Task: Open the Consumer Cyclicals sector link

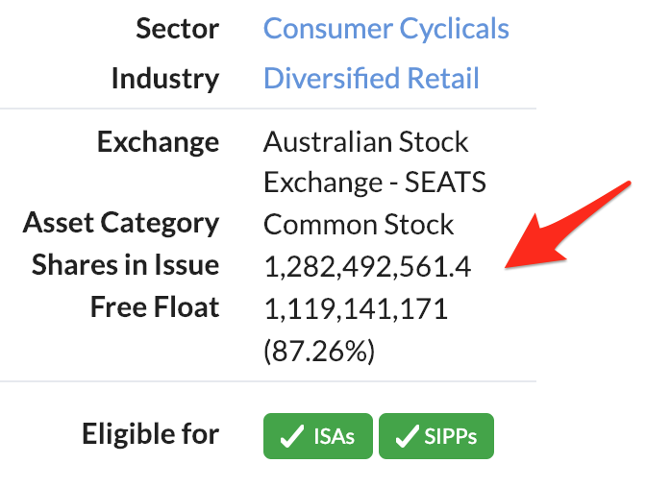Action: click(386, 29)
